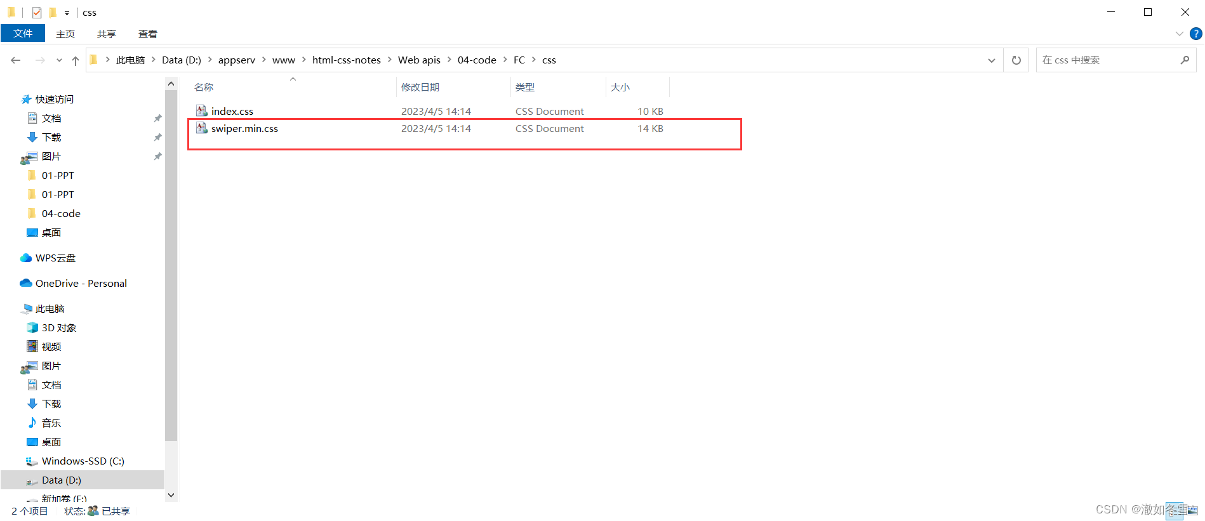This screenshot has width=1205, height=521.
Task: Open 视频 videos folder
Action: click(x=51, y=346)
